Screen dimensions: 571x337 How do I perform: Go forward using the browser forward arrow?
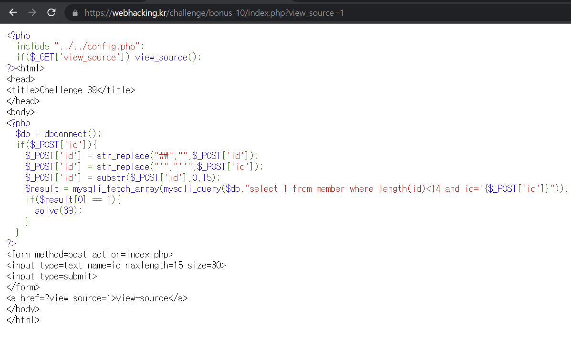pyautogui.click(x=32, y=12)
